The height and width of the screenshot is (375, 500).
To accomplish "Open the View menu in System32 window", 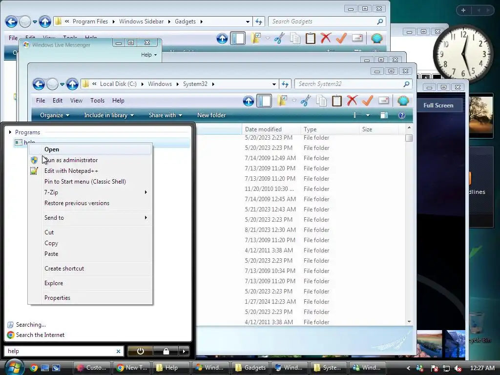I will [x=76, y=101].
